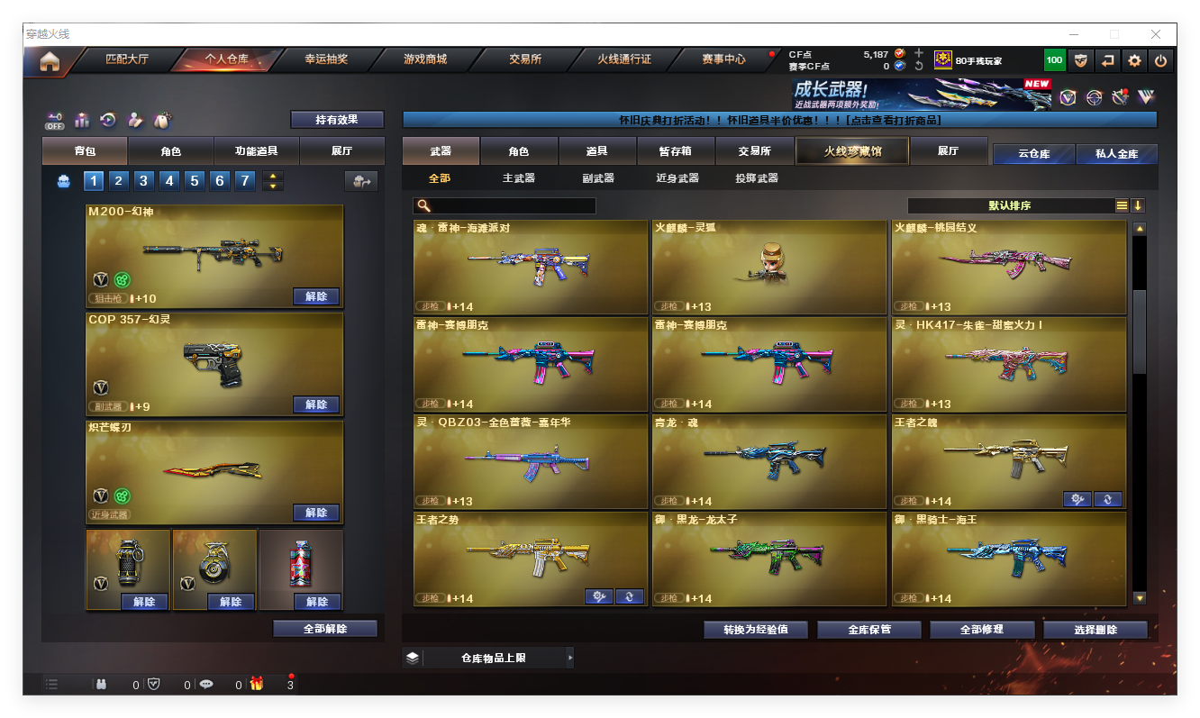The width and height of the screenshot is (1200, 718).
Task: Click the plus icon to recharge CF points
Action: tap(918, 53)
